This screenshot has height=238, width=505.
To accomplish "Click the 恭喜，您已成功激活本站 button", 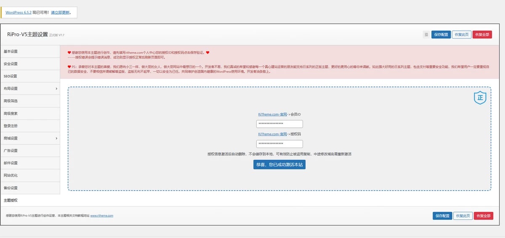I will click(x=279, y=165).
